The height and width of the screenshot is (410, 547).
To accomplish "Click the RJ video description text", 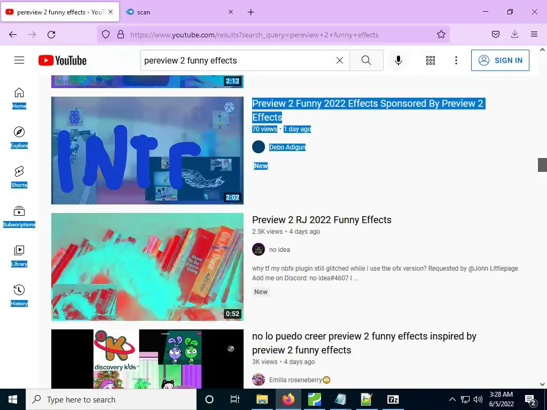I will [x=385, y=273].
